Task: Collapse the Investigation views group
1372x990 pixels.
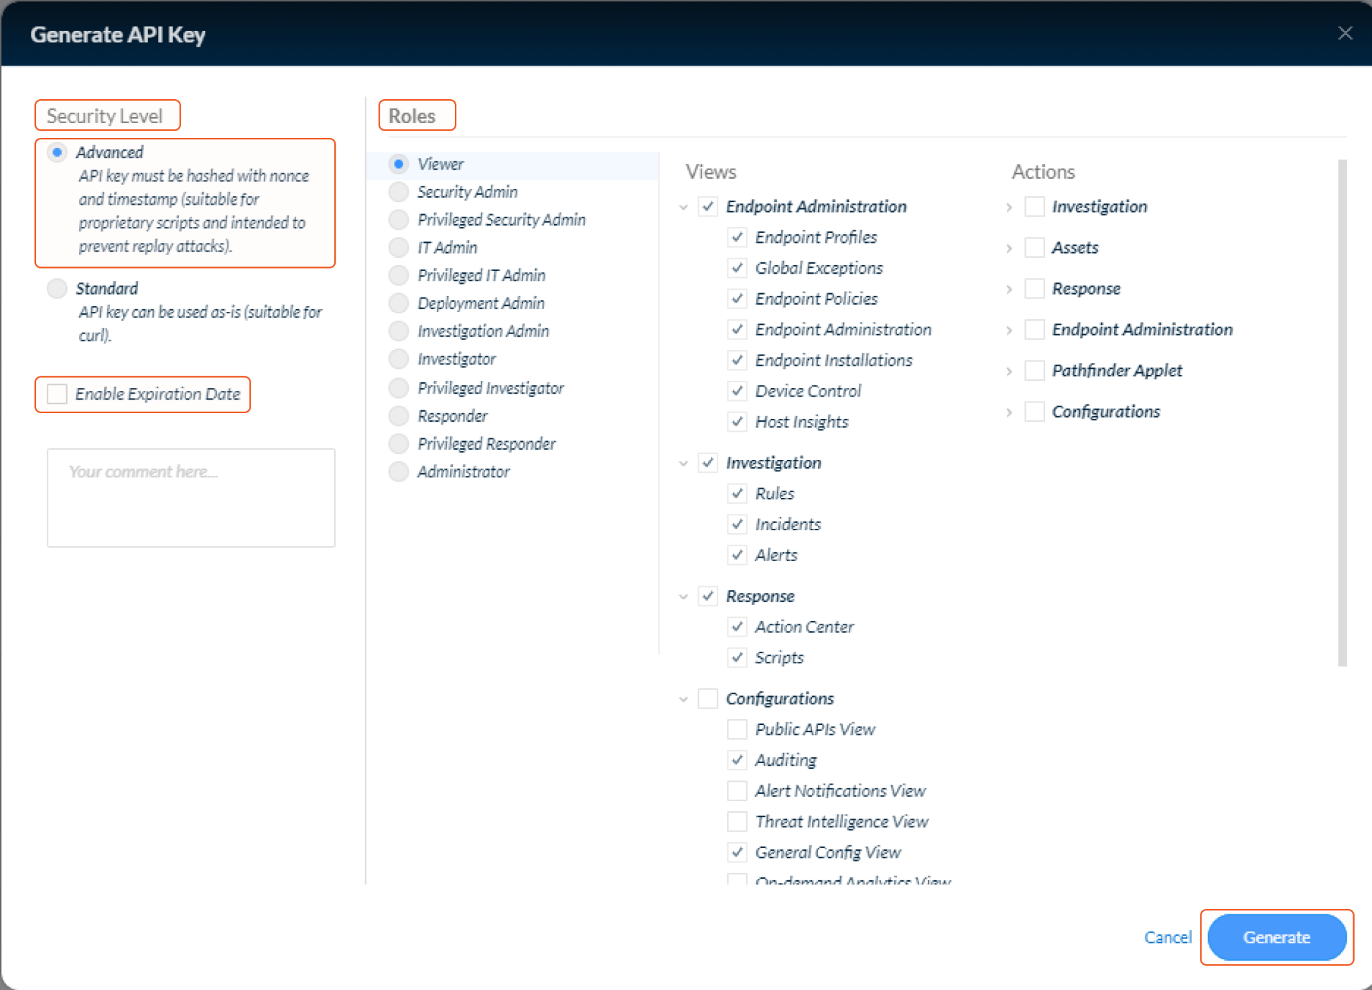Action: (x=683, y=463)
